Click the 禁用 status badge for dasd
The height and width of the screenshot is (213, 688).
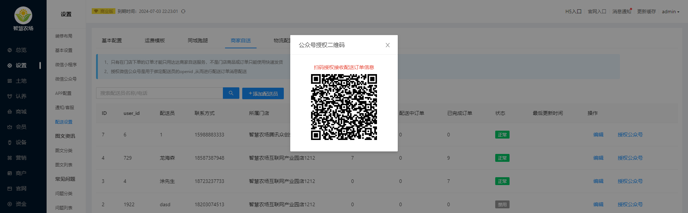[x=502, y=204]
